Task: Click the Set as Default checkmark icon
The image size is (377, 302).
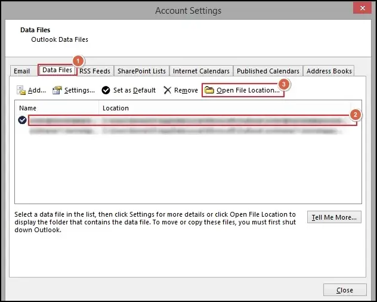Action: [106, 90]
